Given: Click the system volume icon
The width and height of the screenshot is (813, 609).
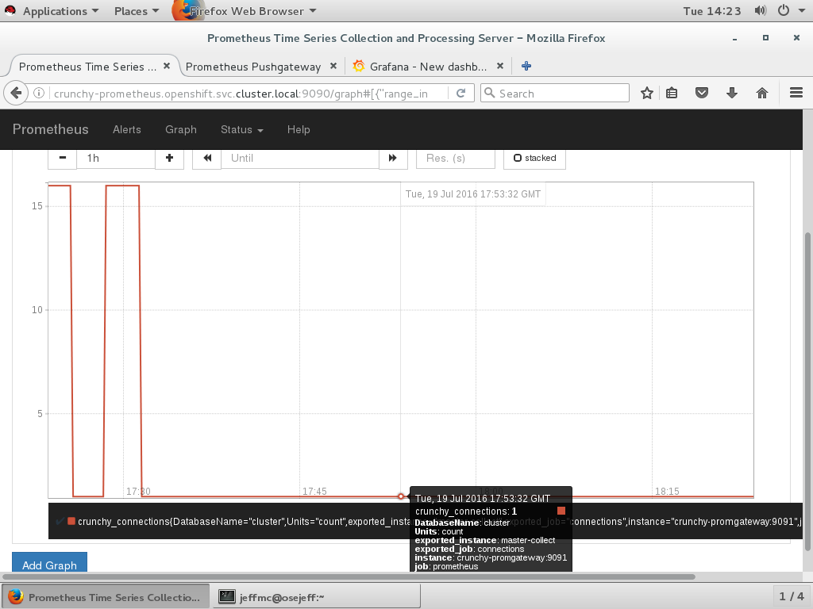Looking at the screenshot, I should (x=761, y=11).
